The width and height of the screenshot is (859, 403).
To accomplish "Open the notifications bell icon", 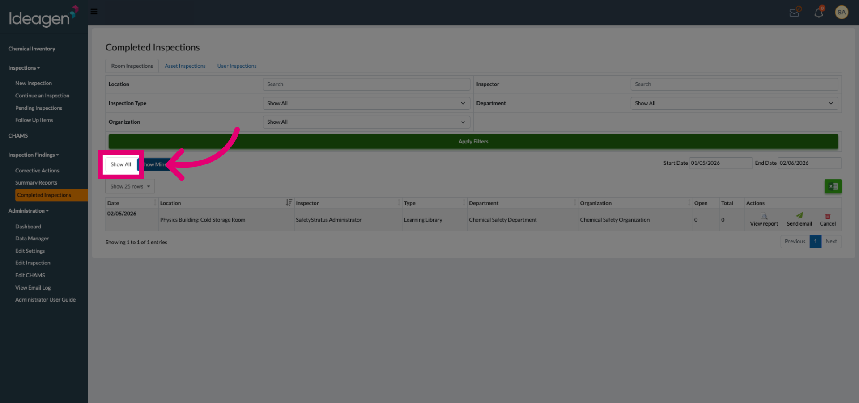I will tap(819, 12).
